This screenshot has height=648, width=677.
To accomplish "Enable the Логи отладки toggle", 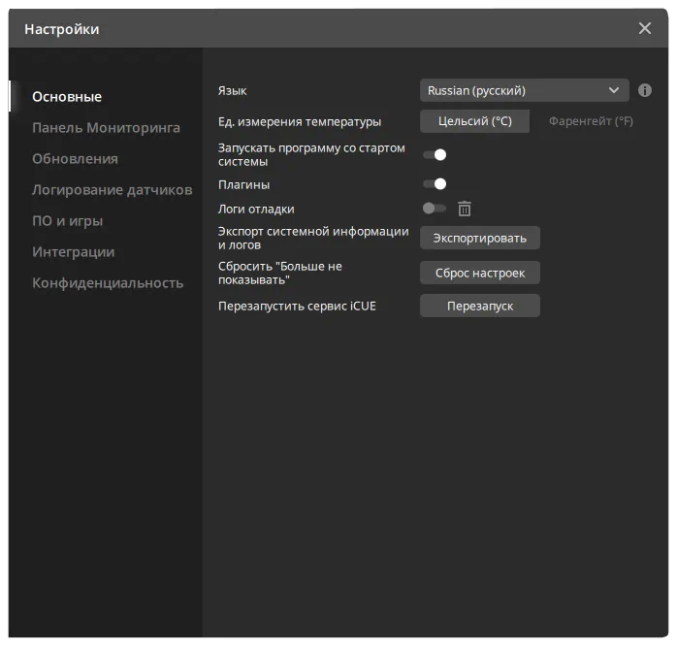I will 434,209.
